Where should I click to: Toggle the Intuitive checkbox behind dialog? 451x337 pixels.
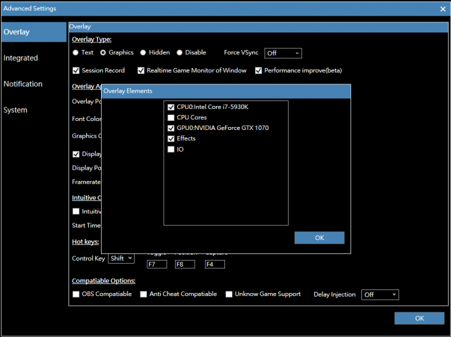tap(76, 211)
